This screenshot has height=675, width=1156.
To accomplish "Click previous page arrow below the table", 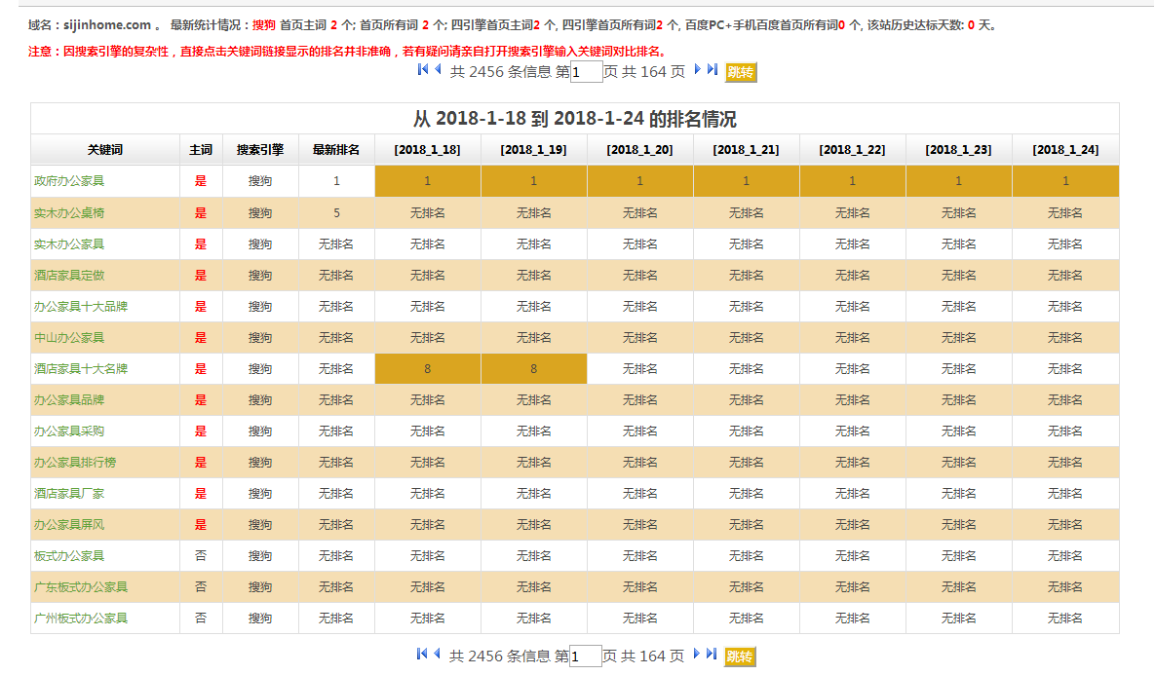I will (438, 655).
